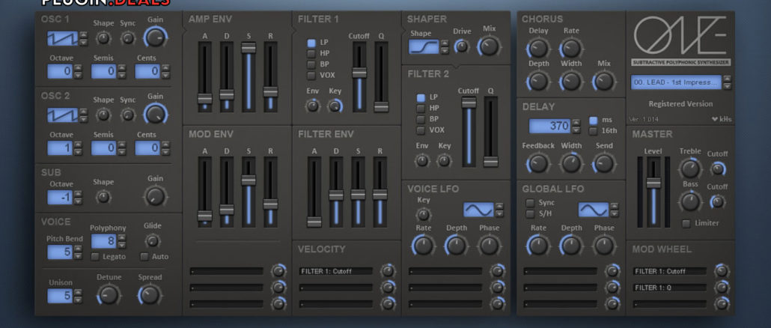Image resolution: width=771 pixels, height=328 pixels.
Task: Step to next preset with up arrow
Action: pyautogui.click(x=728, y=79)
